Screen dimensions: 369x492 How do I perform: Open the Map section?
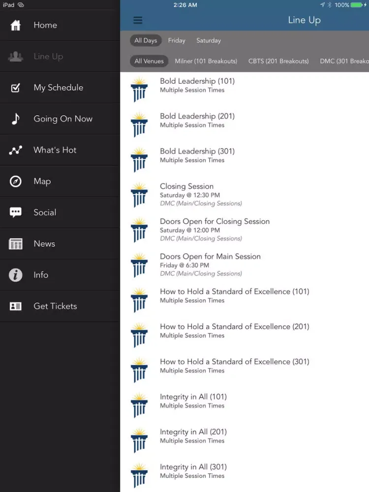(60, 182)
